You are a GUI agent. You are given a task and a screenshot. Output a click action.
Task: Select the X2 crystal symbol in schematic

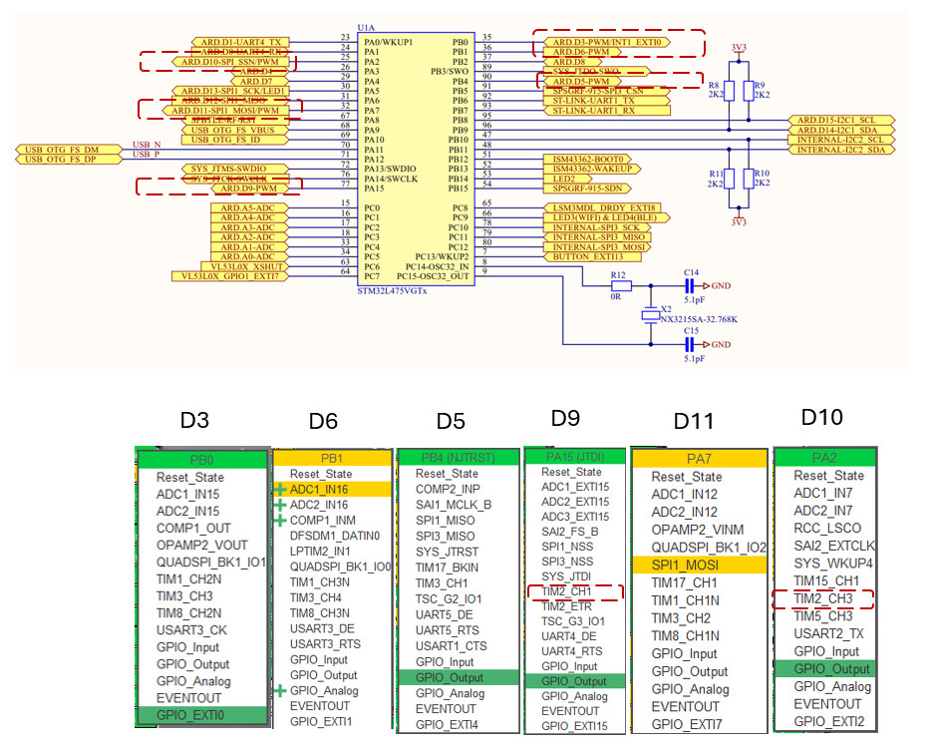(651, 315)
